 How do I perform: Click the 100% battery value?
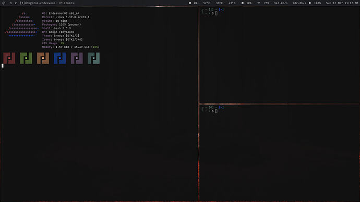[x=317, y=3]
